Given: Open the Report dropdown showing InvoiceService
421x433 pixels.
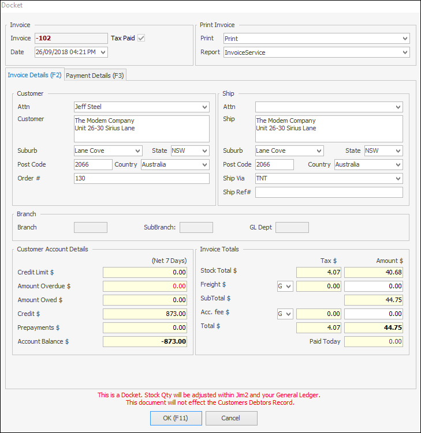Looking at the screenshot, I should pyautogui.click(x=405, y=52).
